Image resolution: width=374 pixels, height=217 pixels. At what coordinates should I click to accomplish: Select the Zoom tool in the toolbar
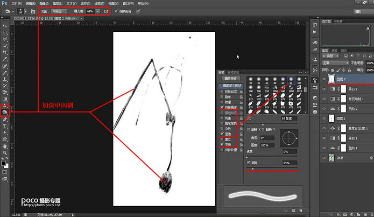coord(5,153)
